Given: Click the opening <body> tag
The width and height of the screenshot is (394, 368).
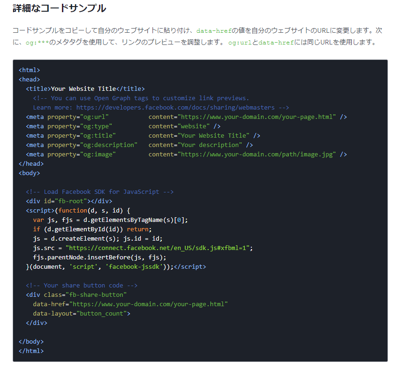Looking at the screenshot, I should 30,173.
